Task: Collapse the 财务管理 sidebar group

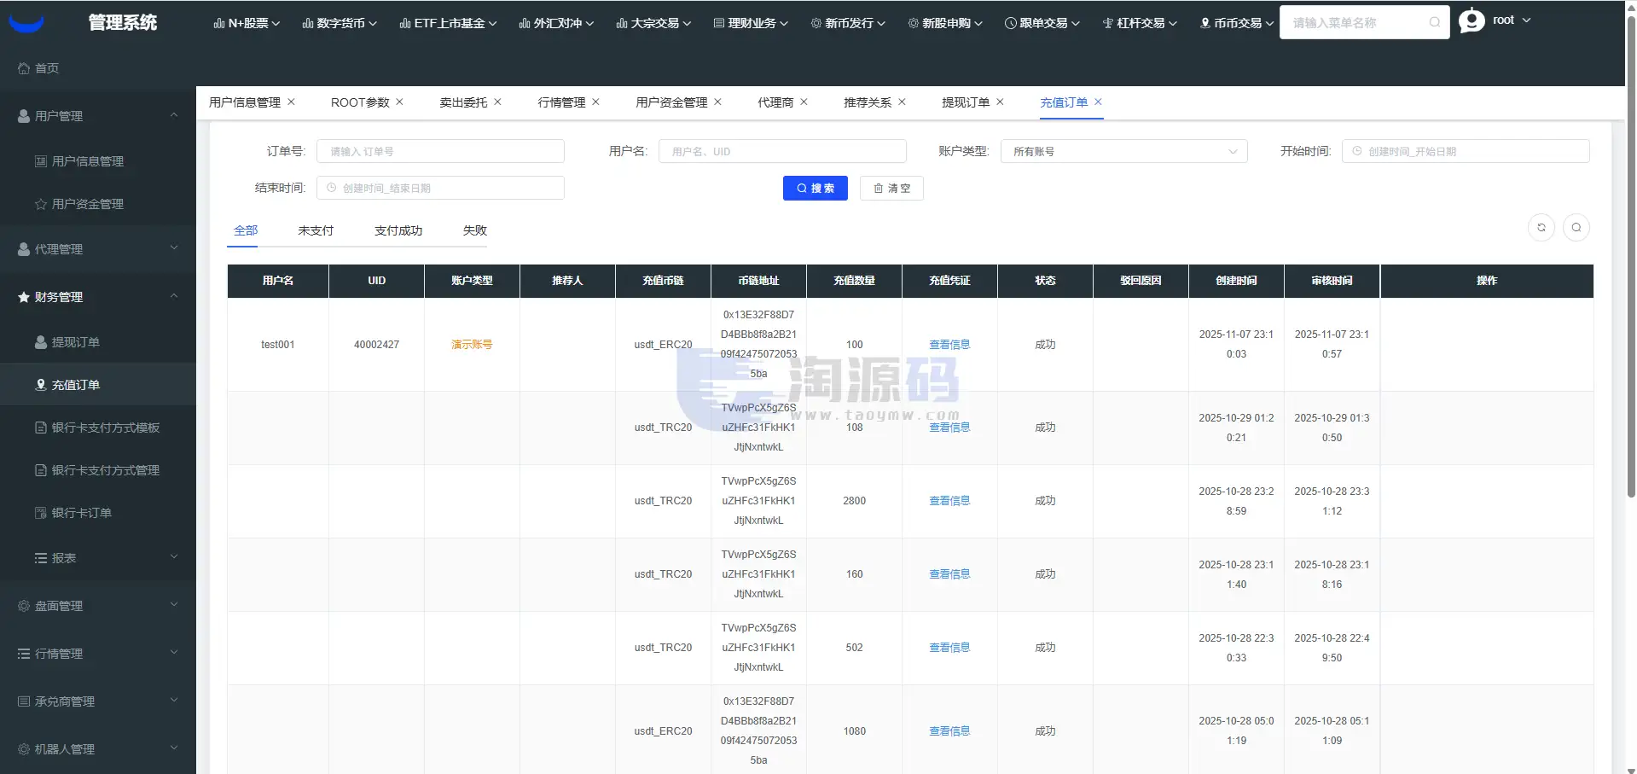Action: click(x=98, y=297)
